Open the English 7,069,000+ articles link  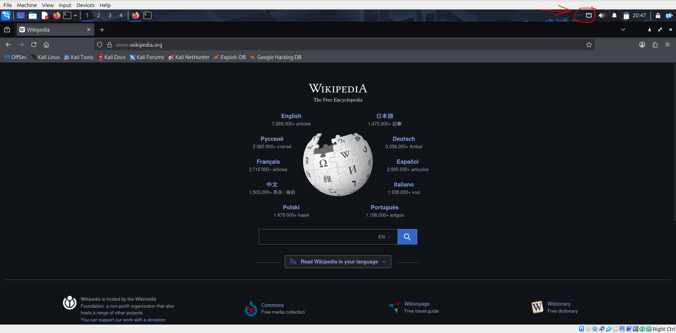point(291,116)
